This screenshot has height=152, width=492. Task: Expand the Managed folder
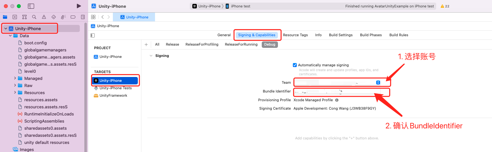(x=15, y=78)
